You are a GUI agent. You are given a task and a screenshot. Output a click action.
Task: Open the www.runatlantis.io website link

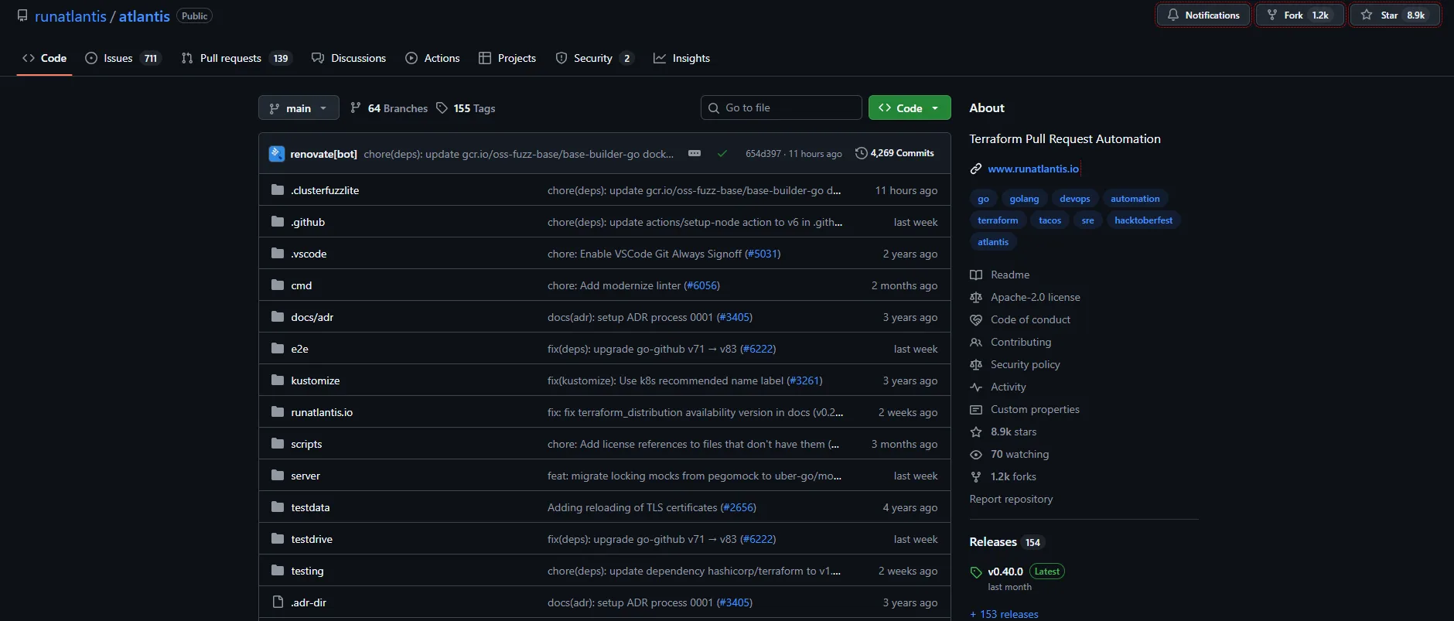click(1032, 169)
